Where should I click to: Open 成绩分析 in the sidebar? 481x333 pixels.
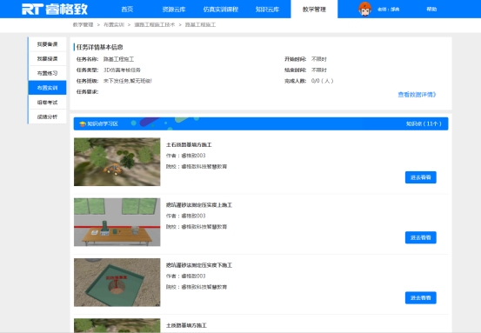[x=47, y=117]
